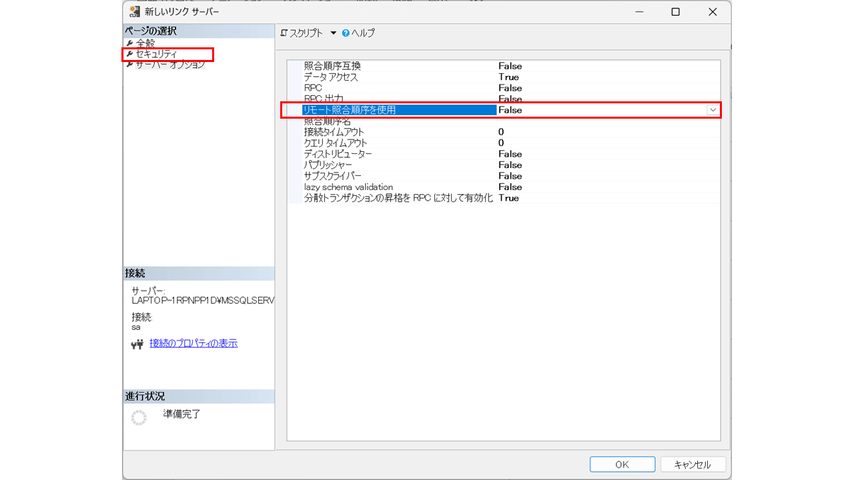Click the False value of サブスクライバー

(x=510, y=176)
